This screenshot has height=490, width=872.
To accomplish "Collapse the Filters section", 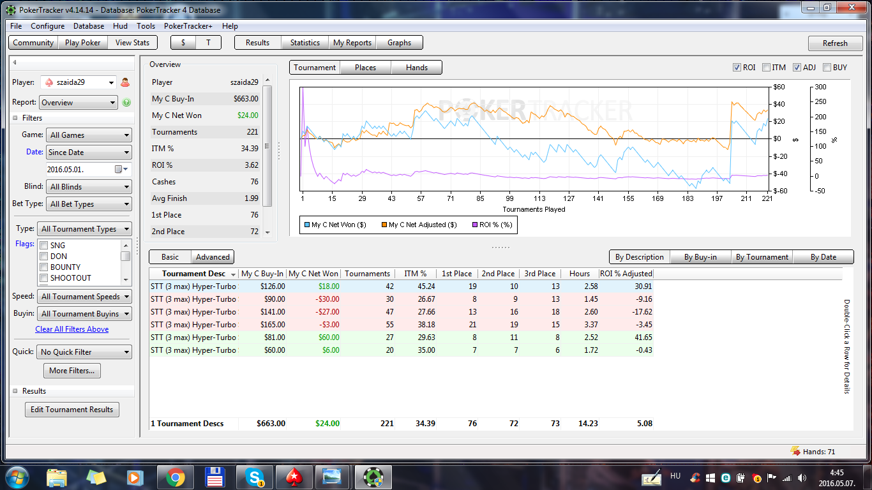I will (15, 118).
